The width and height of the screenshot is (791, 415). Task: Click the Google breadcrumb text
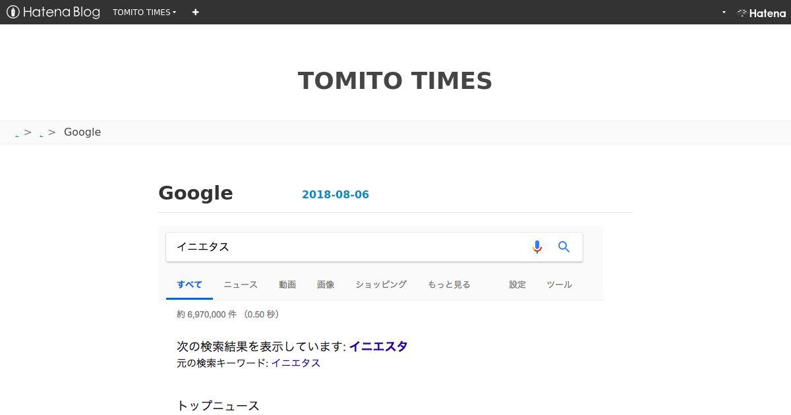[x=82, y=132]
